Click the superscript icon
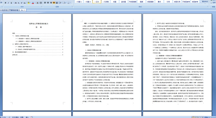The width and height of the screenshot is (216, 118). [x=22, y=3]
